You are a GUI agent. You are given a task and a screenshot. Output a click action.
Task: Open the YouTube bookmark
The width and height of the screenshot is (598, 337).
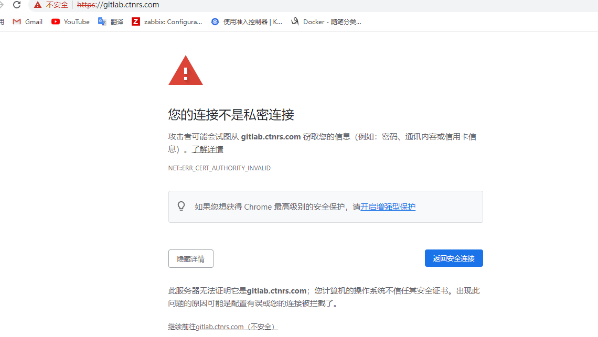click(71, 21)
